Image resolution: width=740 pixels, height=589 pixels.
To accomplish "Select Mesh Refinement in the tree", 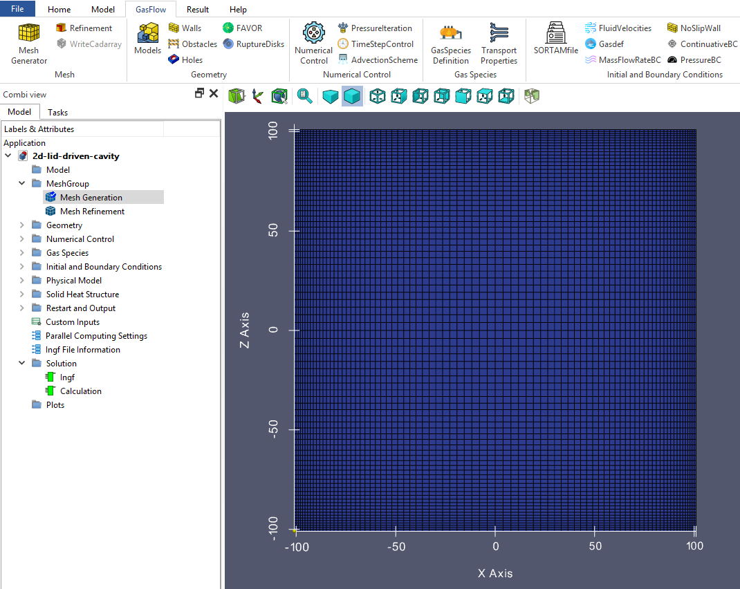I will coord(92,212).
